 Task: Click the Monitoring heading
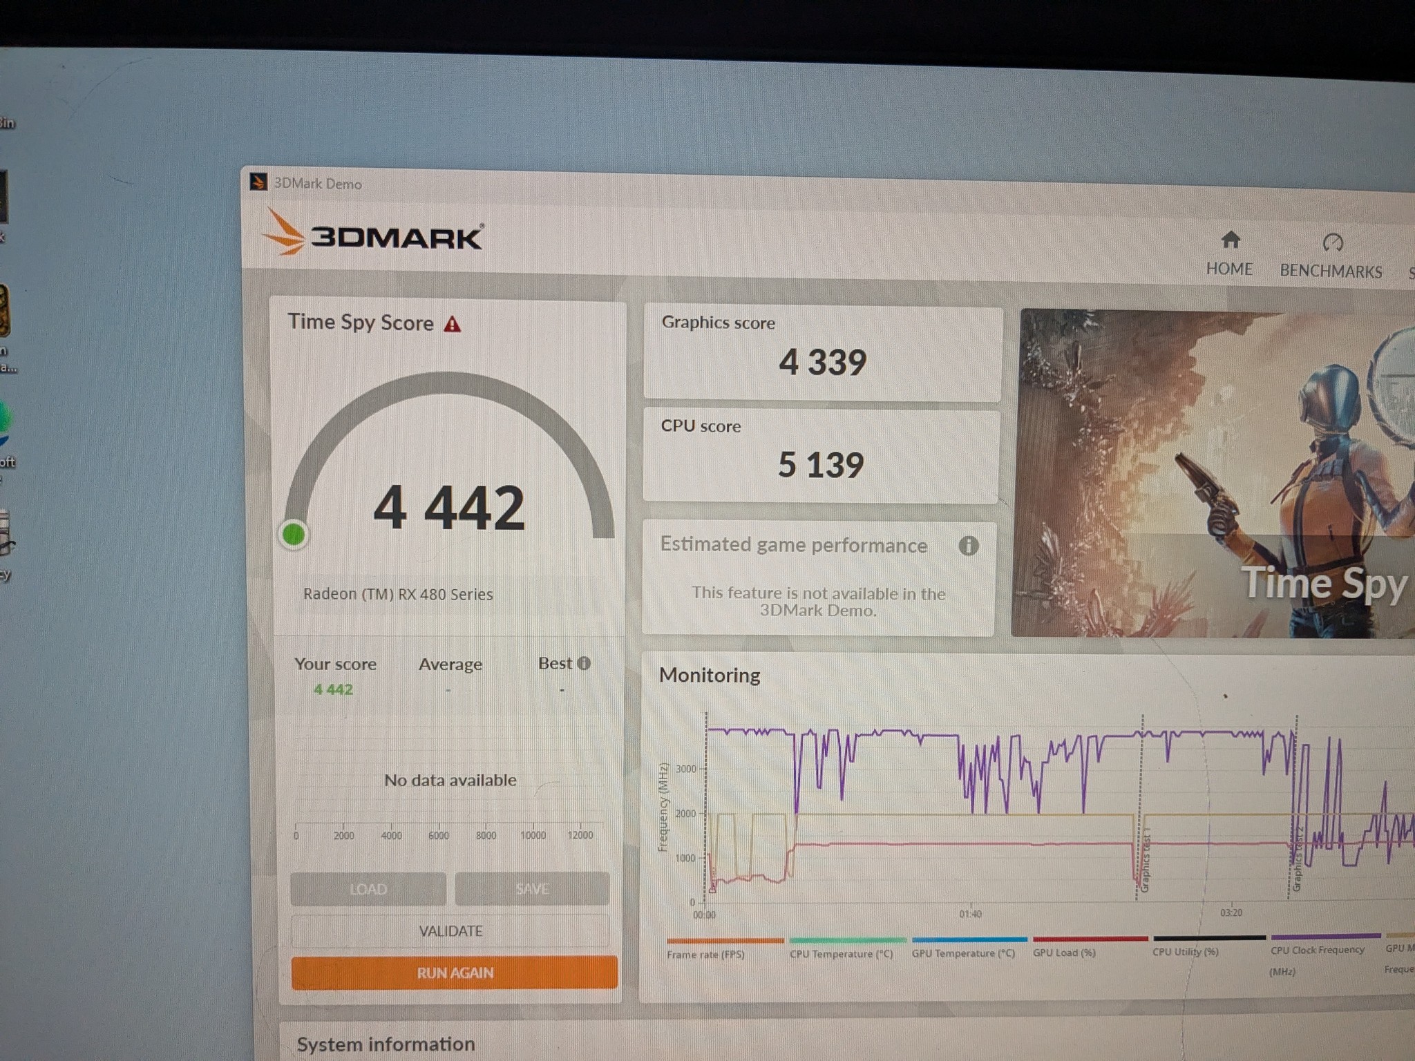[x=710, y=675]
